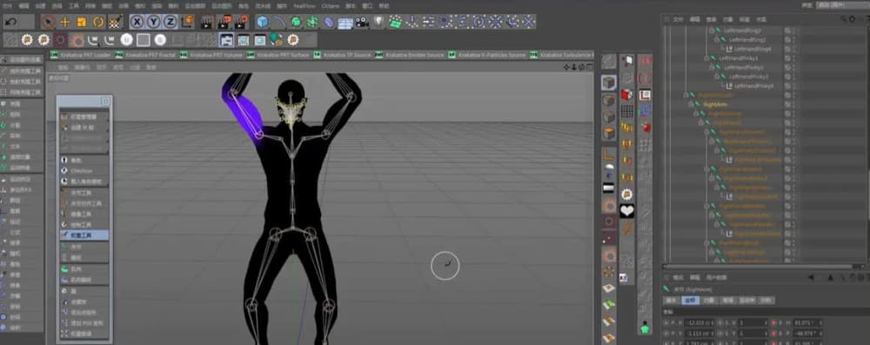Viewport: 870px width, 345px height.
Task: Open the Spline pen tool
Action: point(279,22)
